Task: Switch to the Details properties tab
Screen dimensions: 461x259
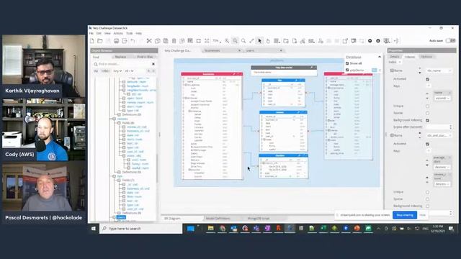Action: coord(395,57)
